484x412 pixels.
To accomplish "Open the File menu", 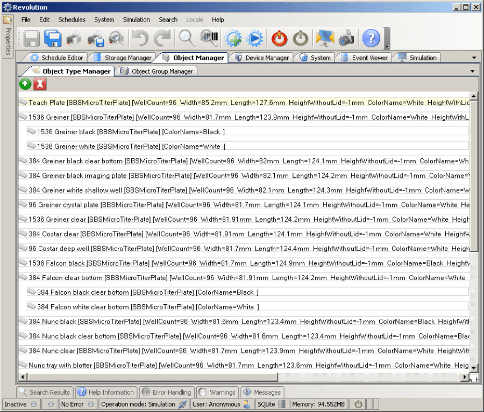I will [x=26, y=19].
